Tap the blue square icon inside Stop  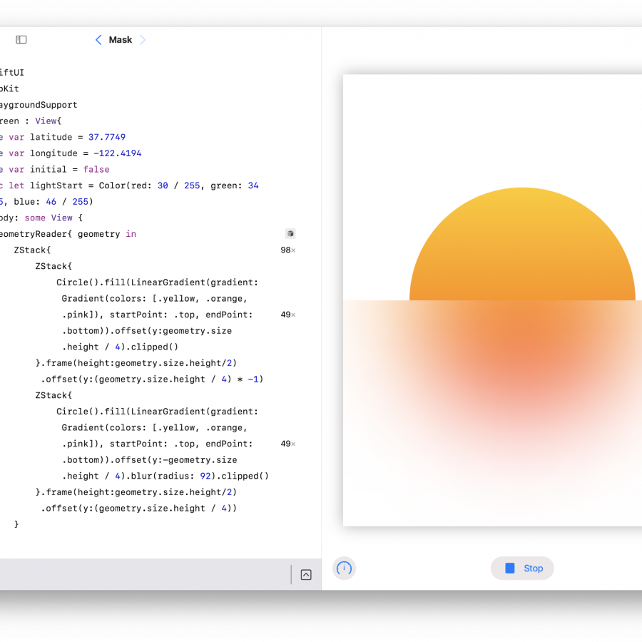click(509, 568)
